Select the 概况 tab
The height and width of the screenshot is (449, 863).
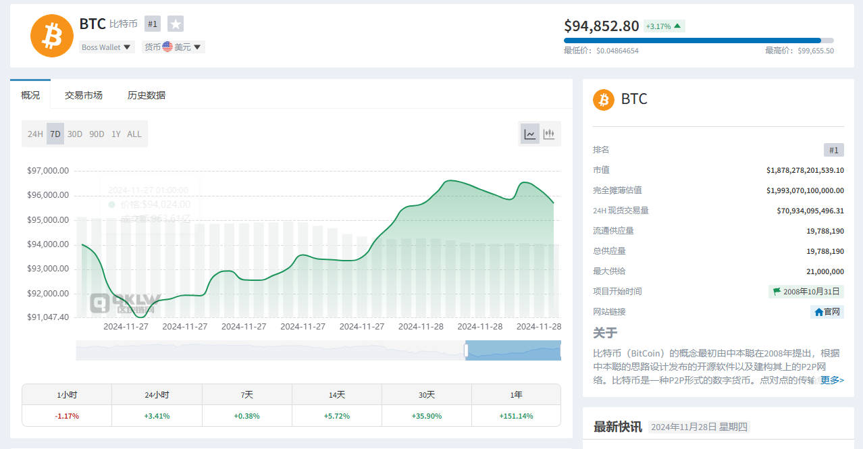tap(30, 95)
